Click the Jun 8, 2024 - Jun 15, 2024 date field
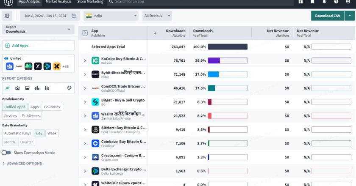The width and height of the screenshot is (356, 186). [50, 16]
